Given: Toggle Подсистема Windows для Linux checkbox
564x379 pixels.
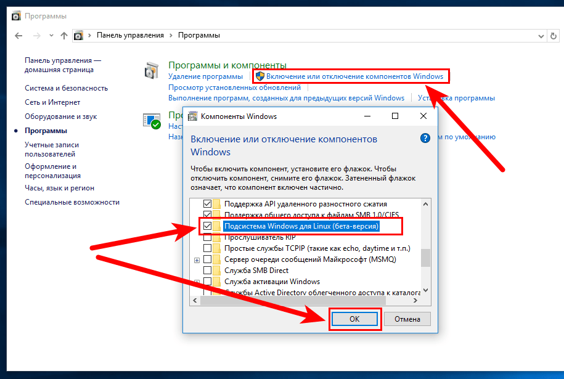Looking at the screenshot, I should coord(207,226).
